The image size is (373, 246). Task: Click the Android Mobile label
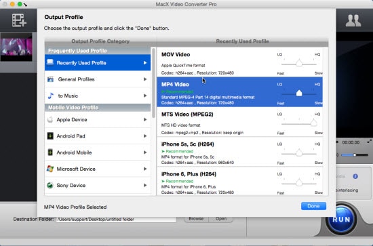pos(74,152)
